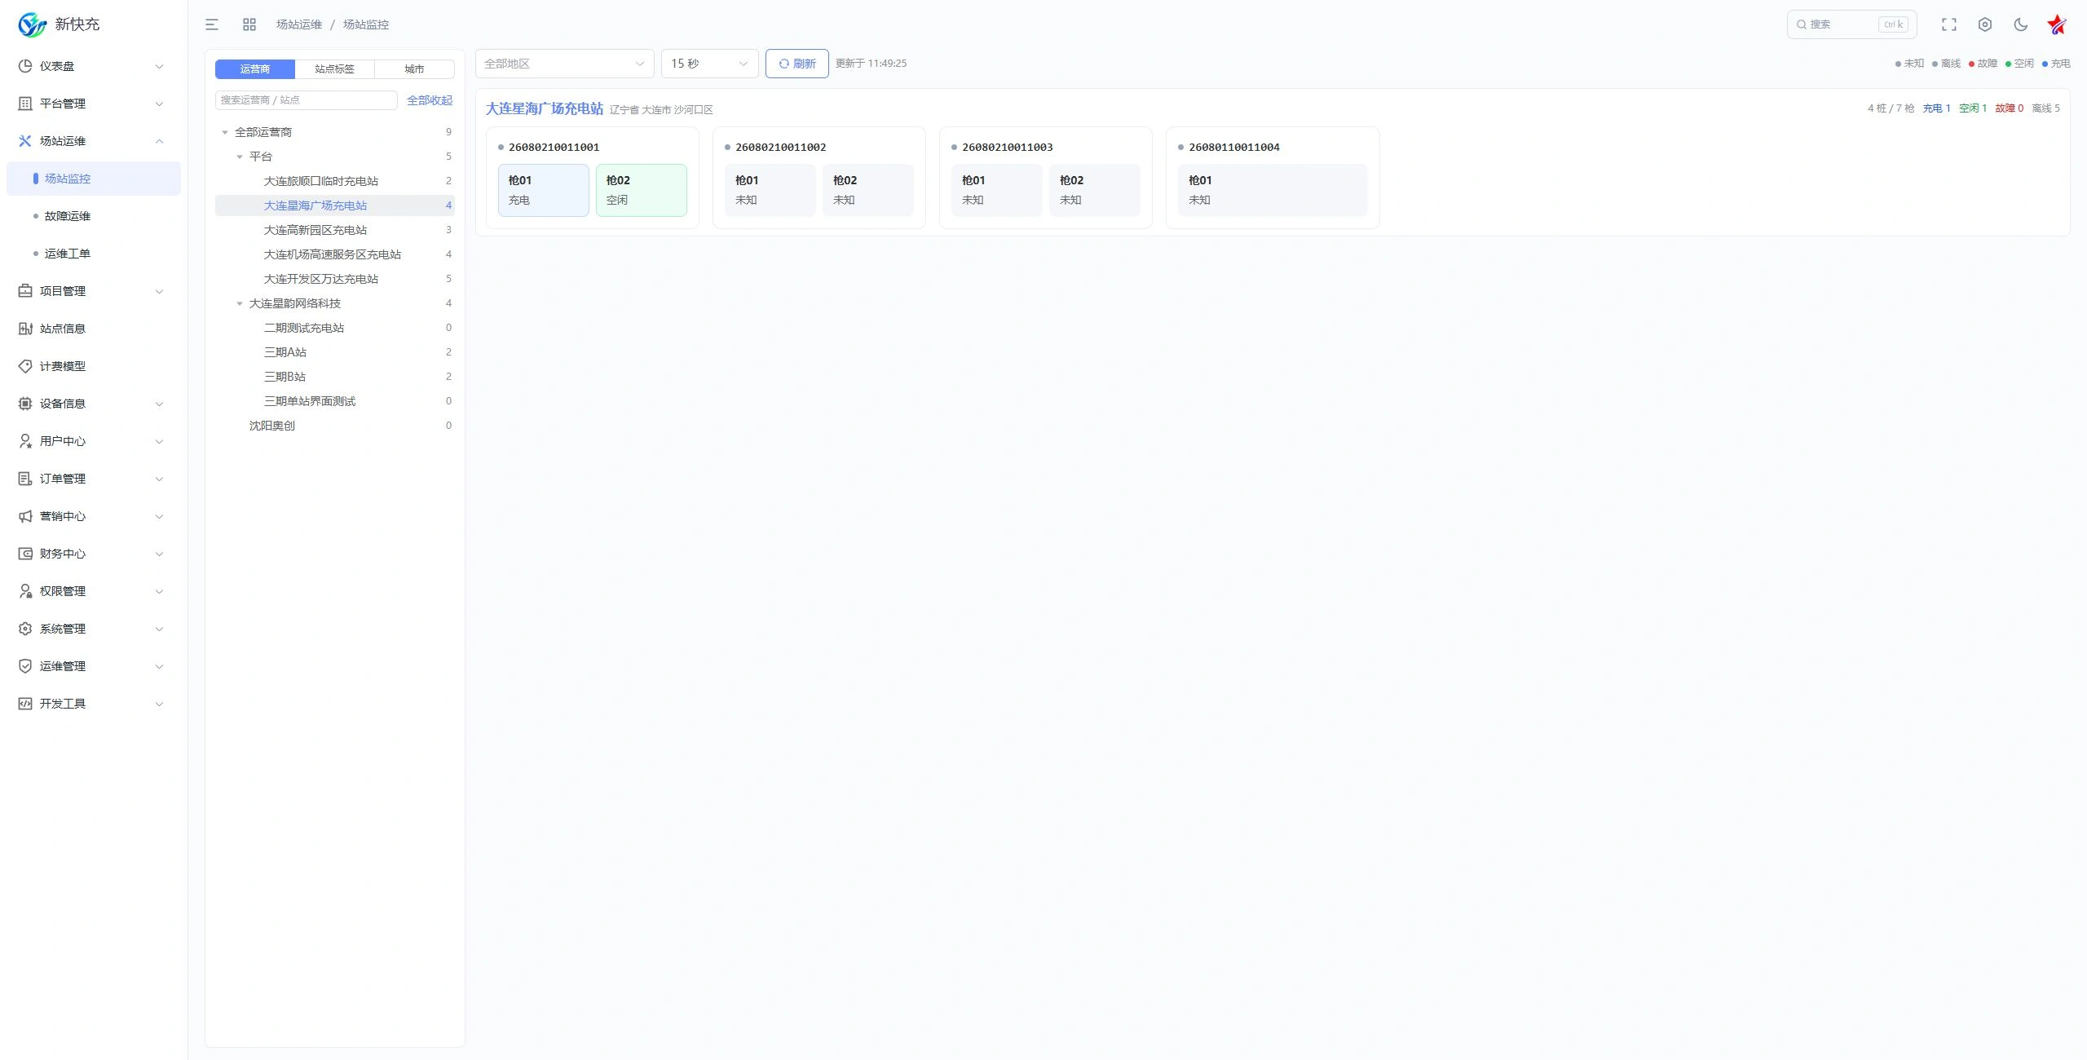
Task: Switch to the 站点标签 tab
Action: [x=334, y=69]
